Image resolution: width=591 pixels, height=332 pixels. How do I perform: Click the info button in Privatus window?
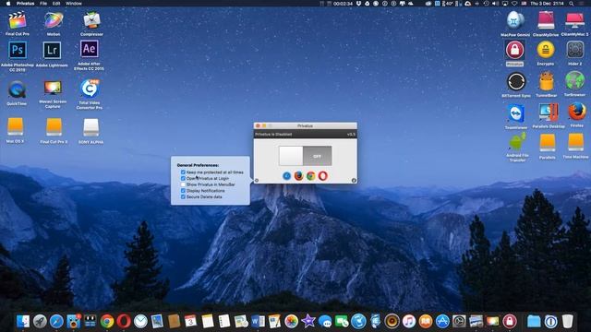(354, 181)
